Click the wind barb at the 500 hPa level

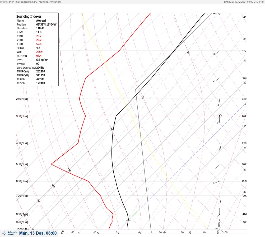click(217, 166)
